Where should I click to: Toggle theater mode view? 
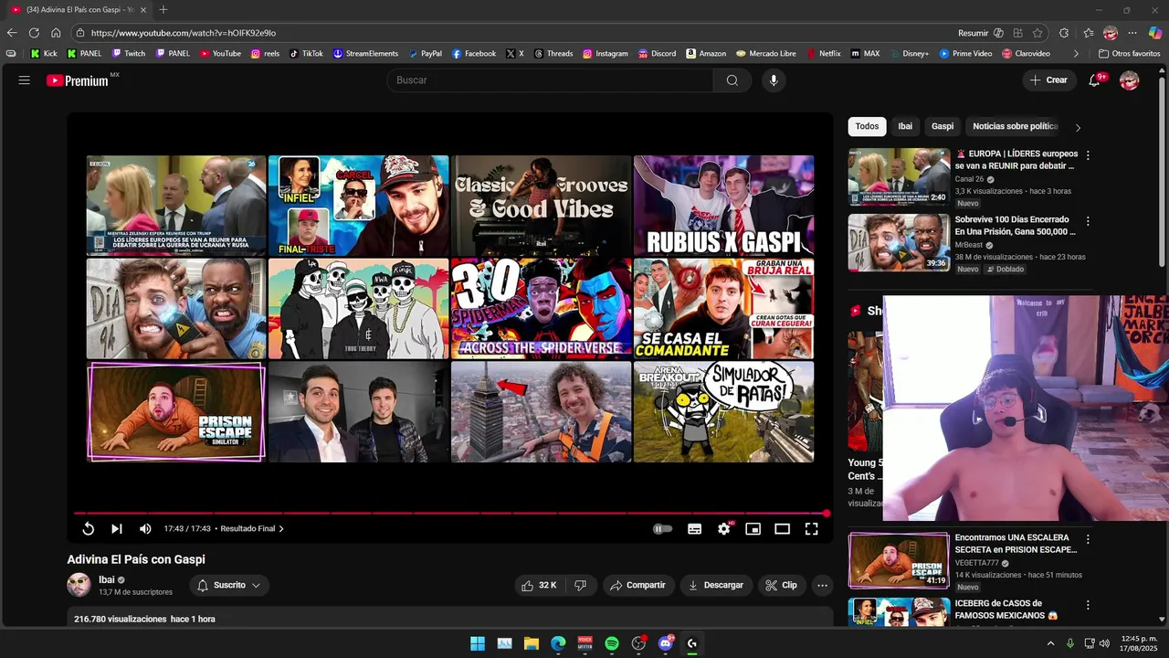pos(783,529)
